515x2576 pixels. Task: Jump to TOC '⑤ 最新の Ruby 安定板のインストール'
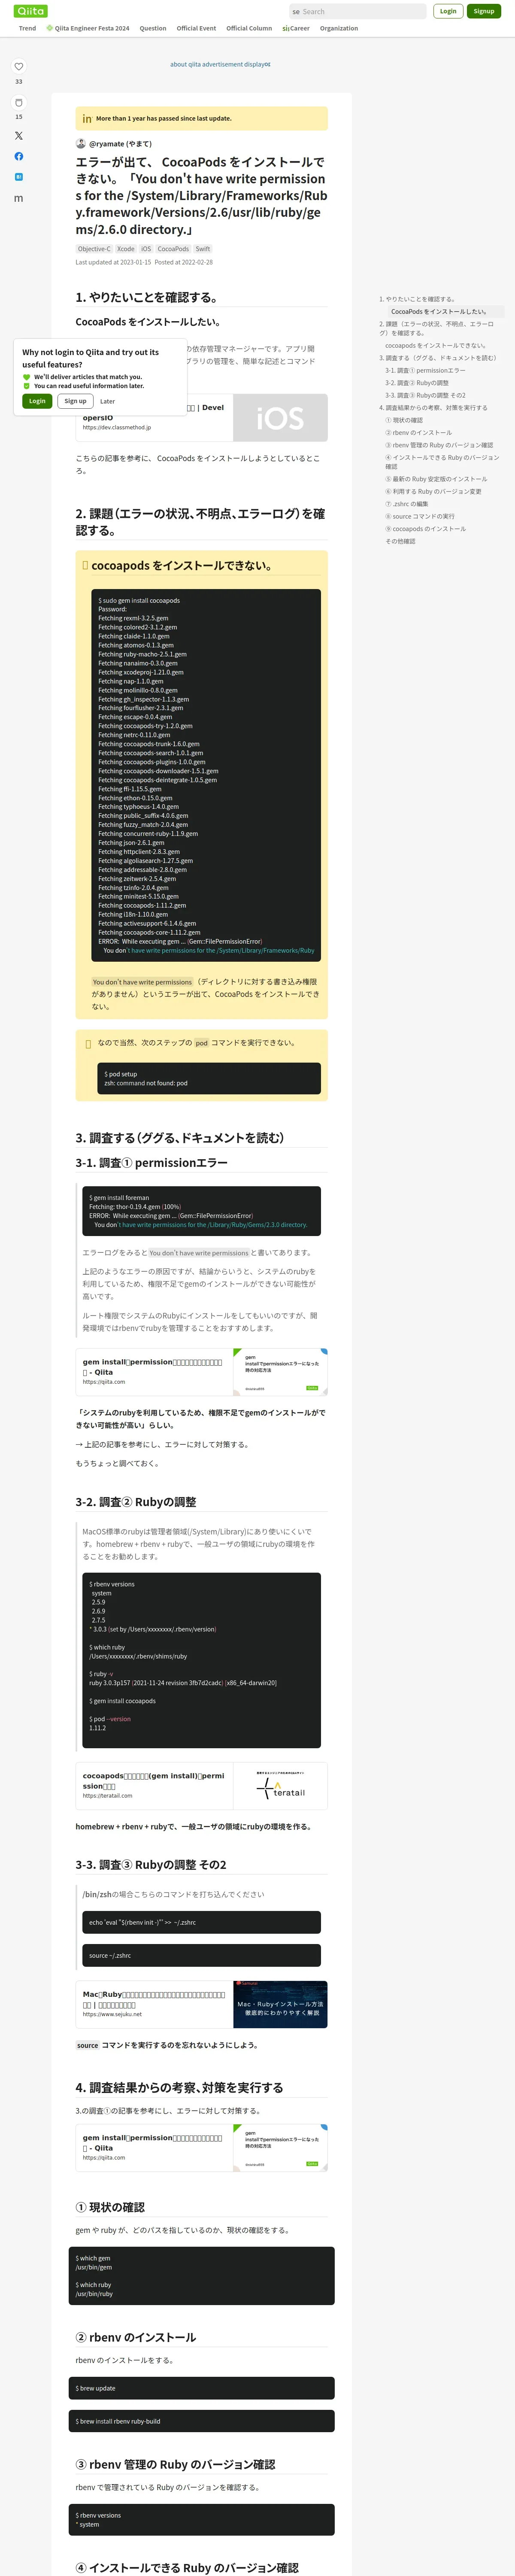436,479
